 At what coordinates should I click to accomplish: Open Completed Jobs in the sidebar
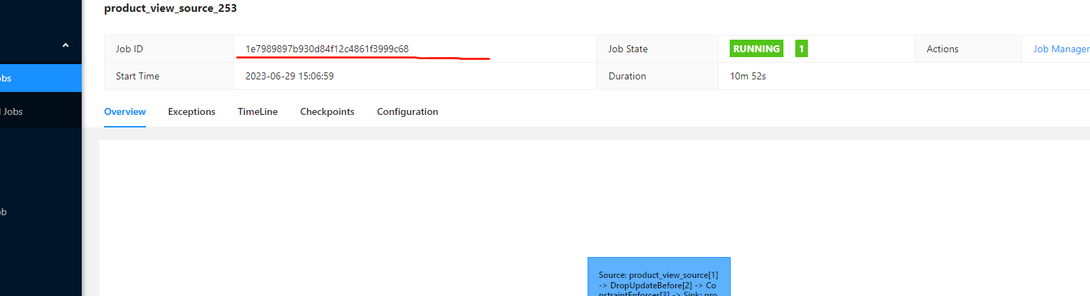click(x=40, y=111)
